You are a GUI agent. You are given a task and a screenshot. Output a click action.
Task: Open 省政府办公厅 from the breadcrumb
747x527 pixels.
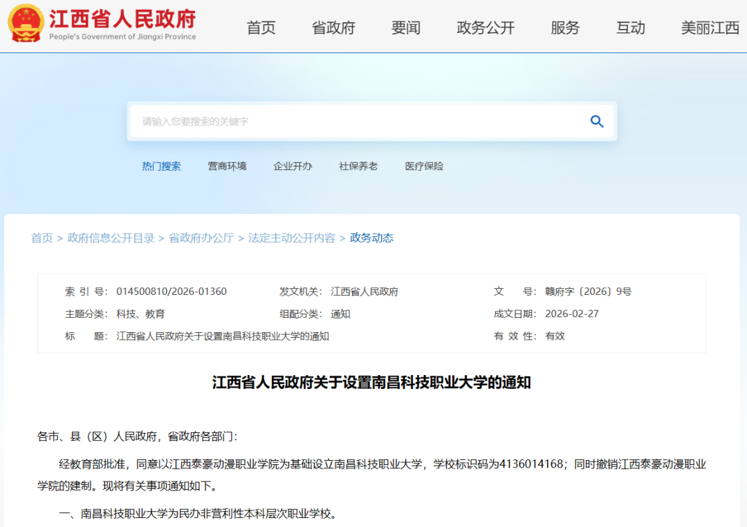pyautogui.click(x=199, y=238)
